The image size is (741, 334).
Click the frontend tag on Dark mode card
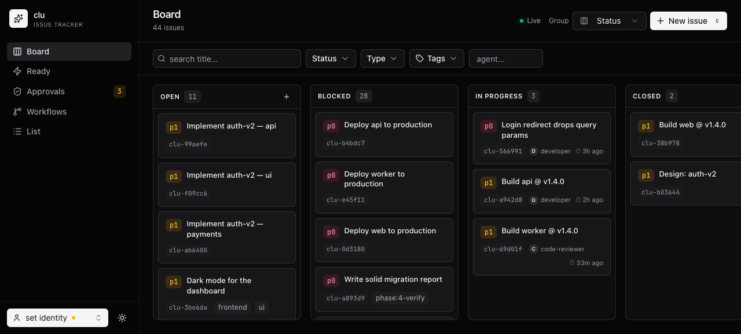pos(233,307)
